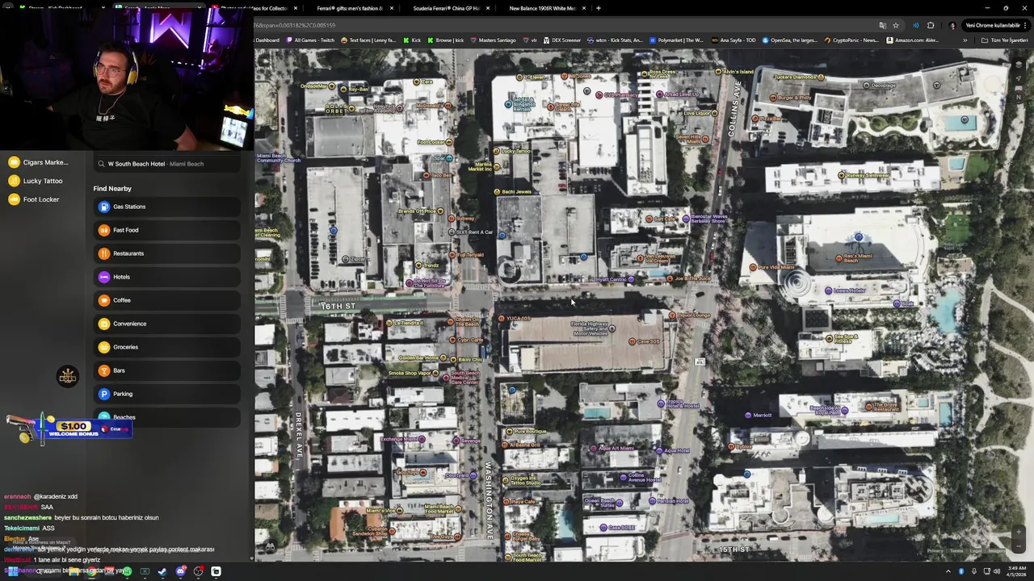Click the W South Beach Hotel search field

166,164
